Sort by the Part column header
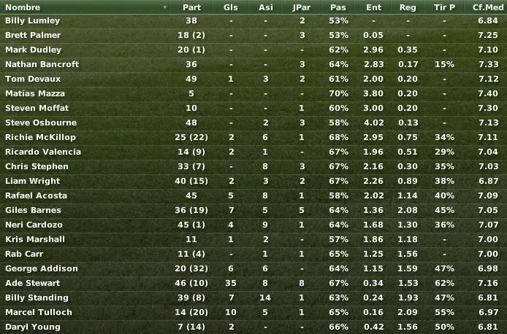The height and width of the screenshot is (334, 507). pos(191,7)
